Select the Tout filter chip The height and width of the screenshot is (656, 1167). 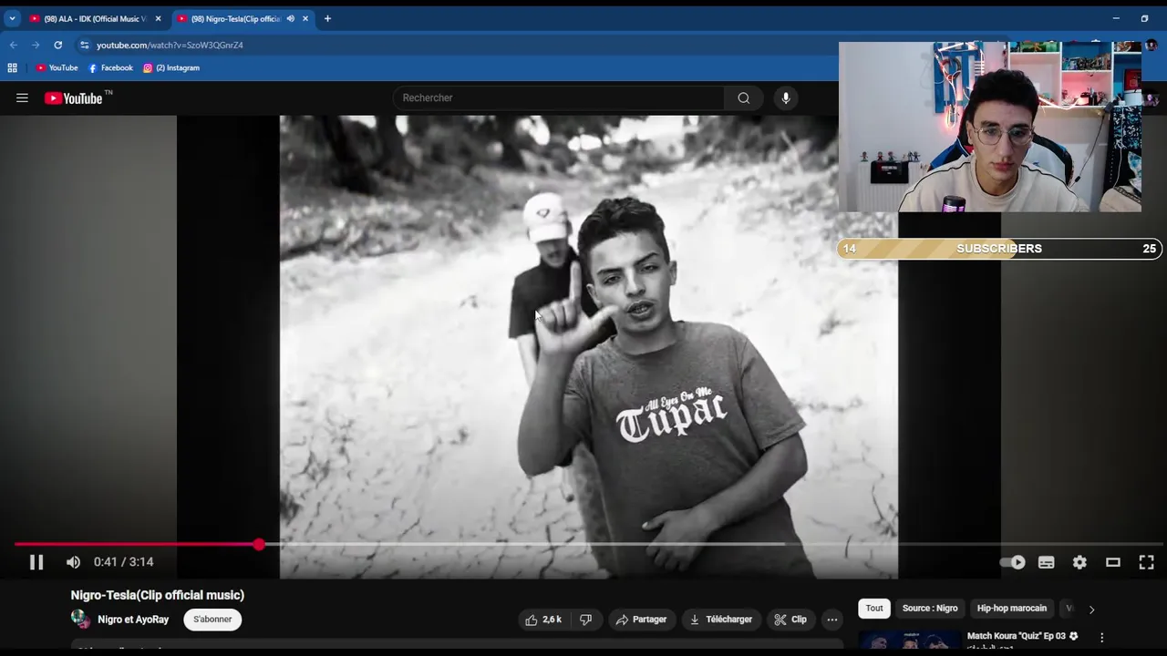pyautogui.click(x=874, y=608)
